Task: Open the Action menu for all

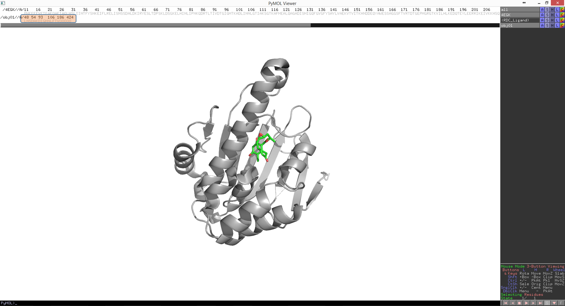Action: (542, 10)
